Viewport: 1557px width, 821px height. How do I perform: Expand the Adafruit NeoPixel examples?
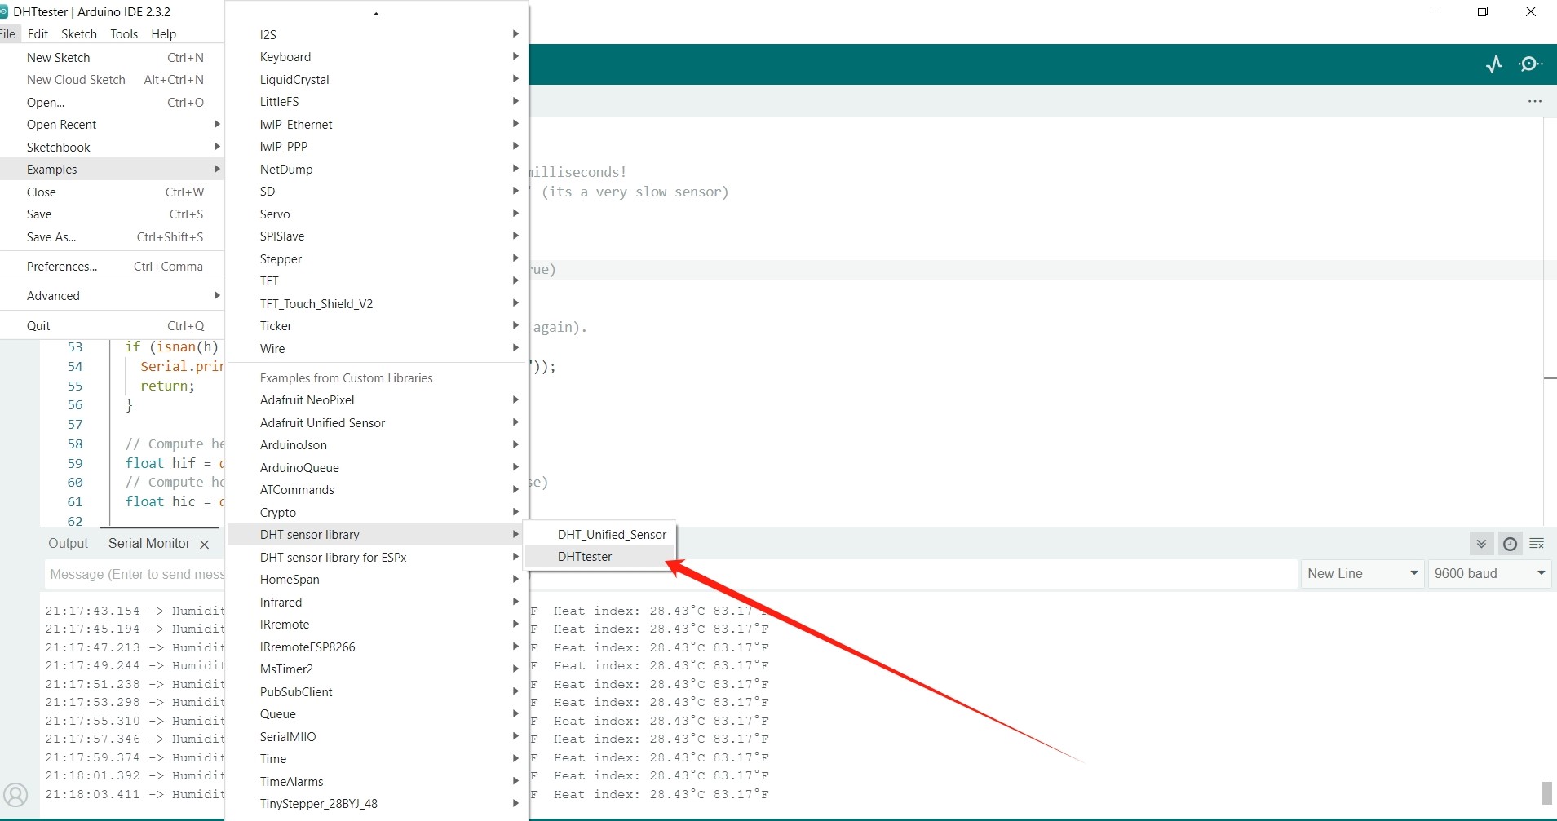377,400
